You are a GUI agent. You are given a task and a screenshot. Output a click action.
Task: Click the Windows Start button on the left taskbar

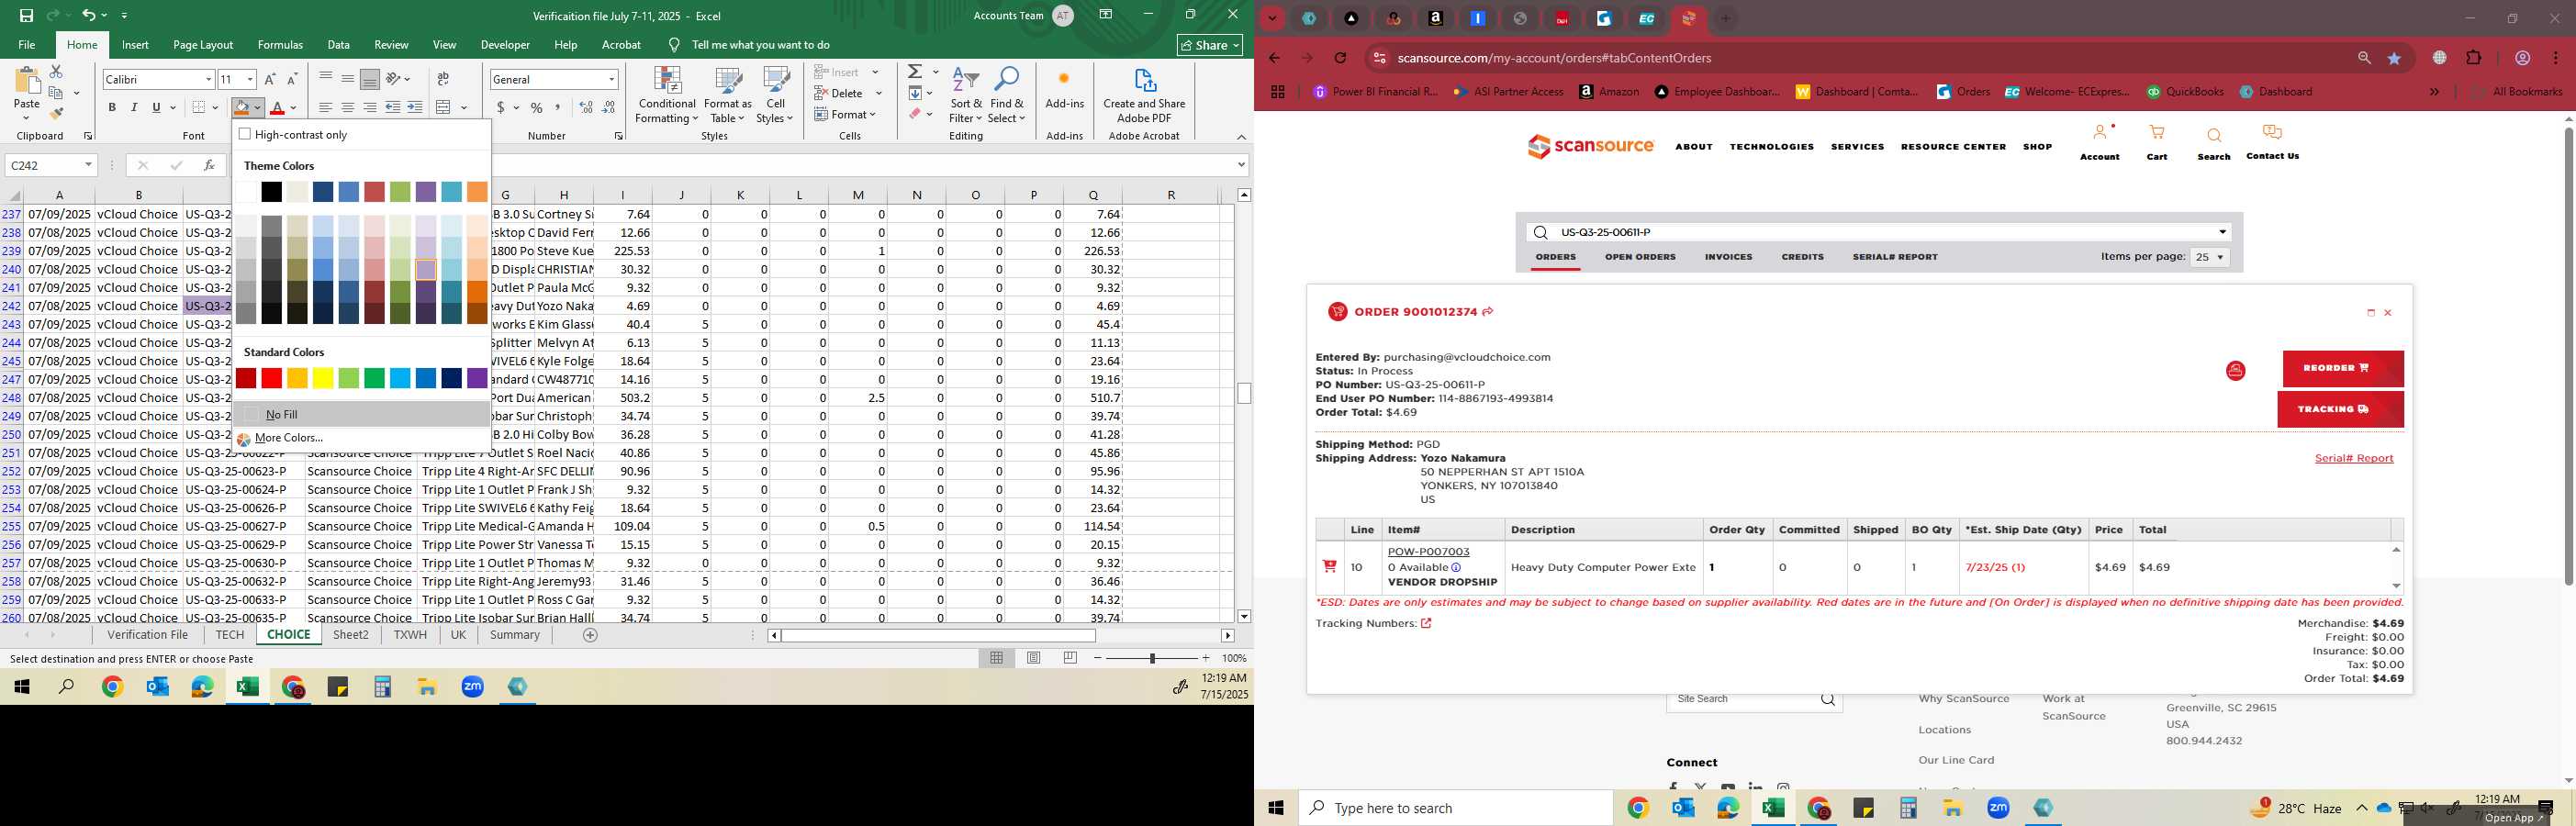pyautogui.click(x=21, y=687)
